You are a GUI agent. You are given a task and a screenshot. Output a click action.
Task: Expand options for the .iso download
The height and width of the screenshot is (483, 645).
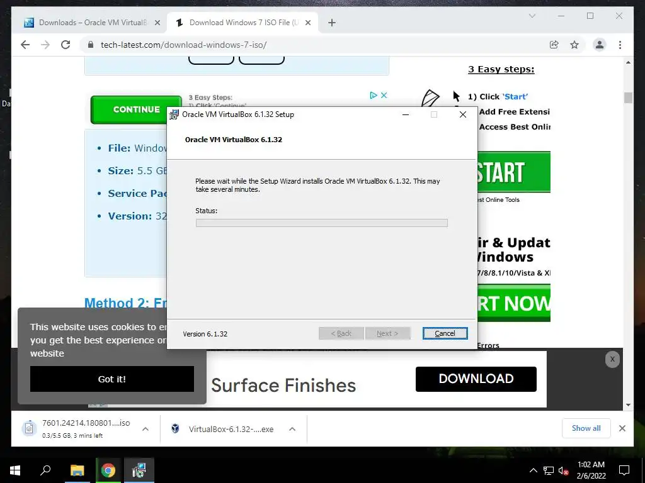point(146,429)
